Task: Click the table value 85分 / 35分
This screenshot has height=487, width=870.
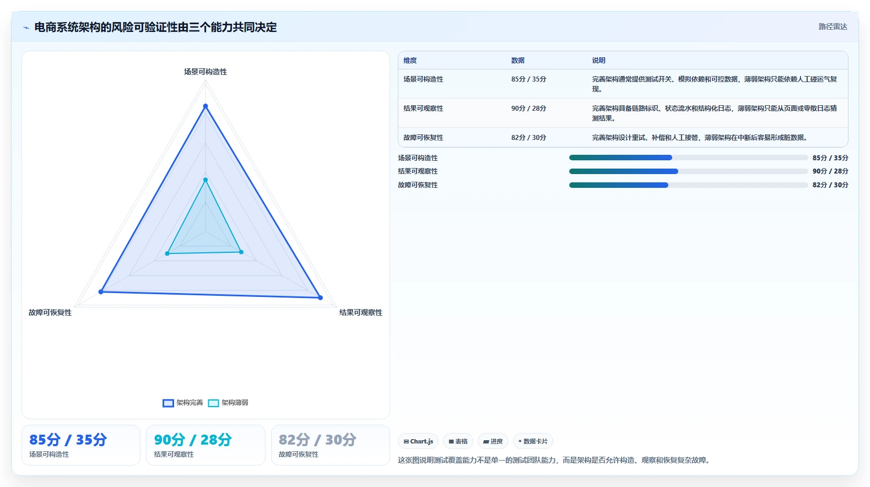Action: (529, 79)
